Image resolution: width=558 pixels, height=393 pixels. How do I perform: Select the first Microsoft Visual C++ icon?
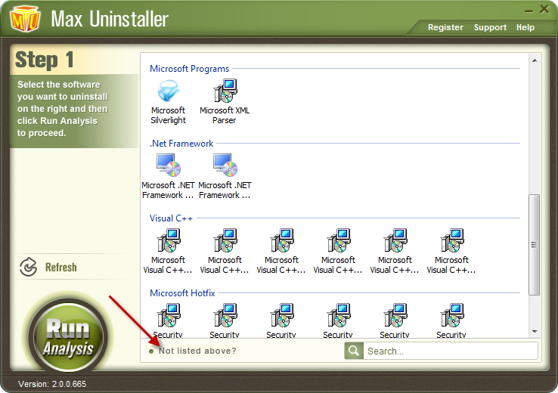coord(169,240)
